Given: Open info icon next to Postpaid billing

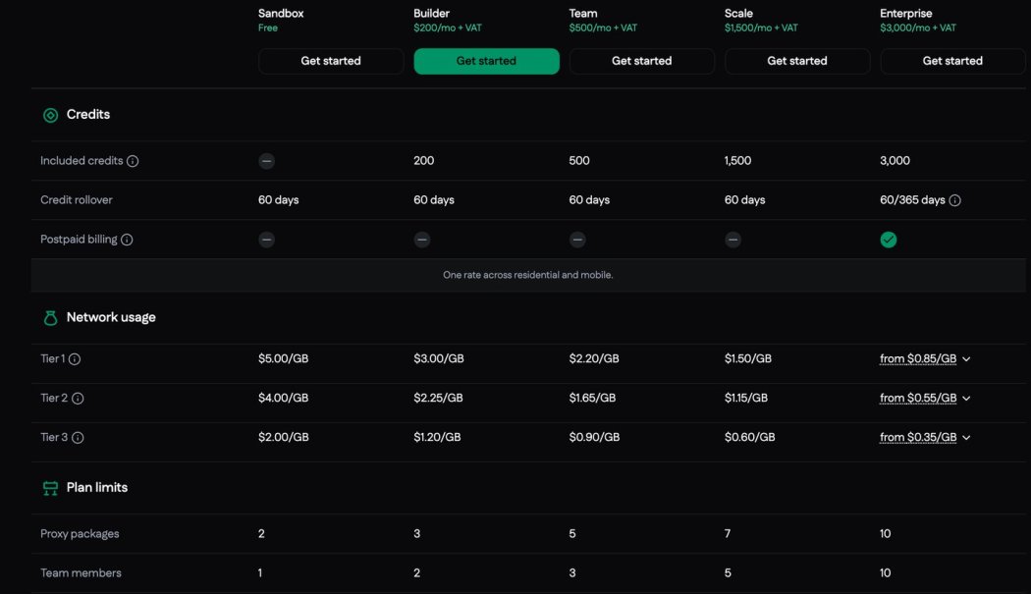Looking at the screenshot, I should click(127, 241).
